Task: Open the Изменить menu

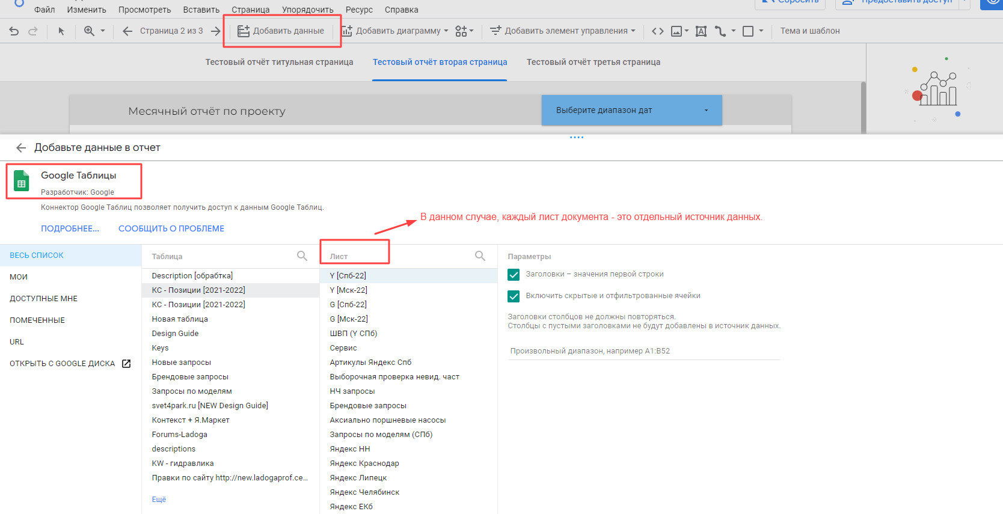Action: [87, 10]
